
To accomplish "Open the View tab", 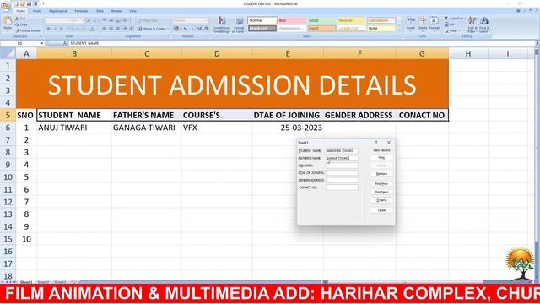I will pyautogui.click(x=132, y=11).
